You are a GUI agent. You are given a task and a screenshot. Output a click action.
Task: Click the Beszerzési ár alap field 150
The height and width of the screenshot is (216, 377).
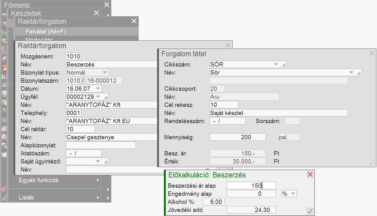click(x=252, y=186)
